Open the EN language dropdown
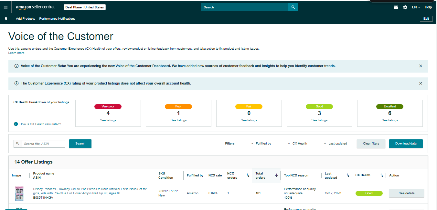Image resolution: width=437 pixels, height=210 pixels. [416, 7]
